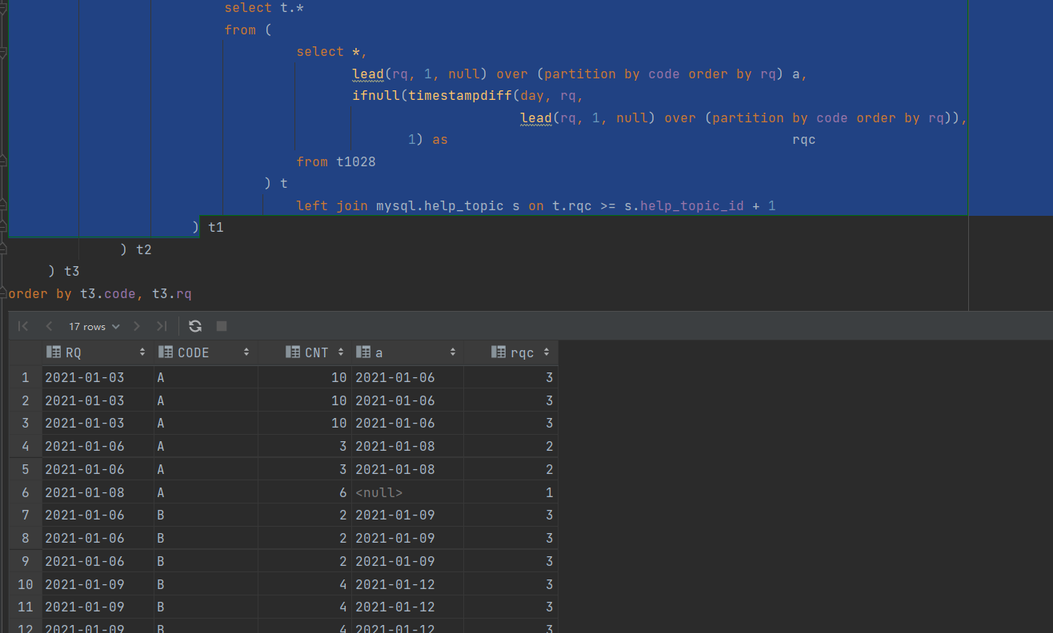Click sort arrows on CODE column
The height and width of the screenshot is (633, 1053).
pyautogui.click(x=246, y=352)
